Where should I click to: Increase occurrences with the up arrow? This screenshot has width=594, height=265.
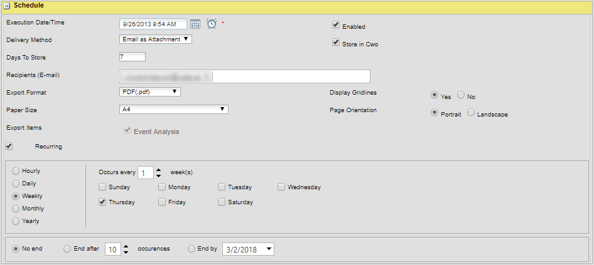(126, 246)
